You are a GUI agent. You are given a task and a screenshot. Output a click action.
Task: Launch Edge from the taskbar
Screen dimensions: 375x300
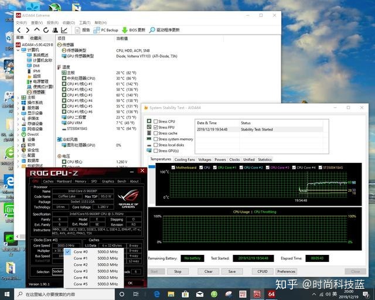tap(157, 294)
